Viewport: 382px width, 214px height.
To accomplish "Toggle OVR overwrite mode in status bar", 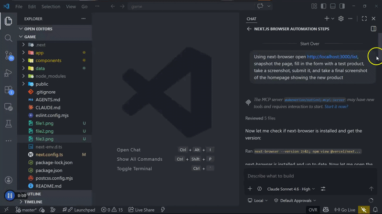I will (313, 210).
